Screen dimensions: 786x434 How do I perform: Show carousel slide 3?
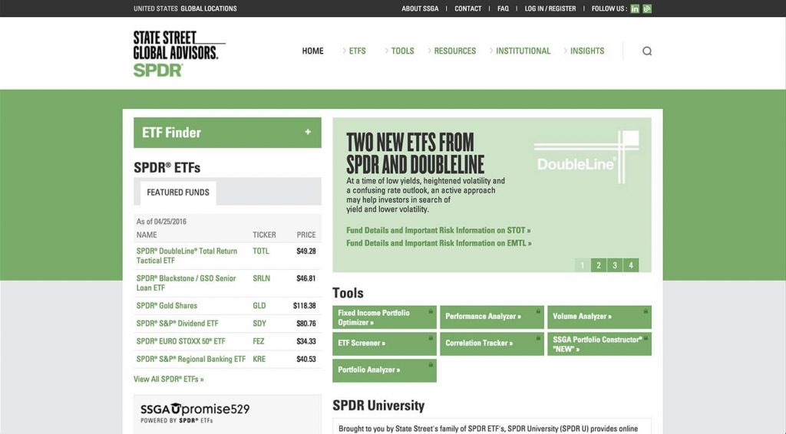pyautogui.click(x=615, y=265)
